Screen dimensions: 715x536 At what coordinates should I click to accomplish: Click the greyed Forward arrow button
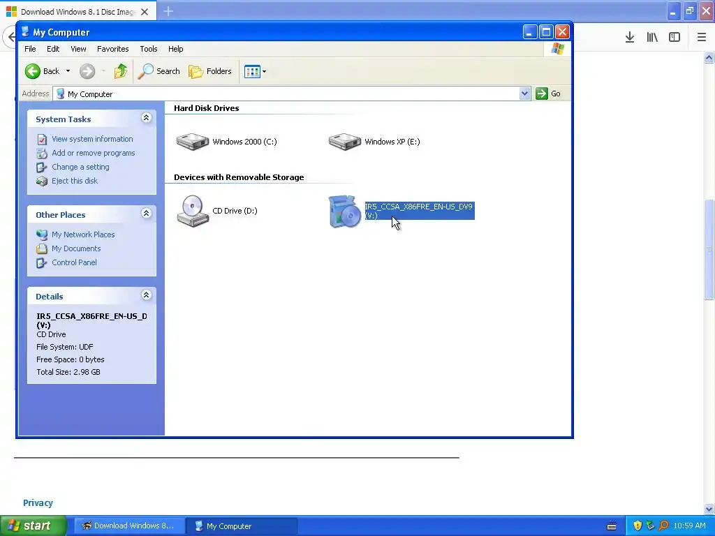click(x=87, y=71)
